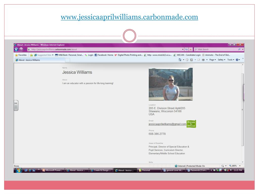The width and height of the screenshot is (259, 194).
Task: Click the Refresh page icon
Action: pos(186,49)
